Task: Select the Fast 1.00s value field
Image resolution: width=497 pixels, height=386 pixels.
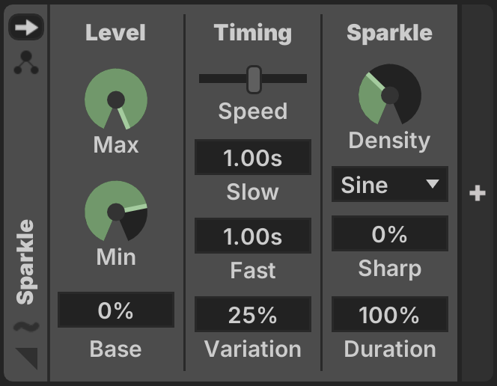Action: (x=253, y=236)
